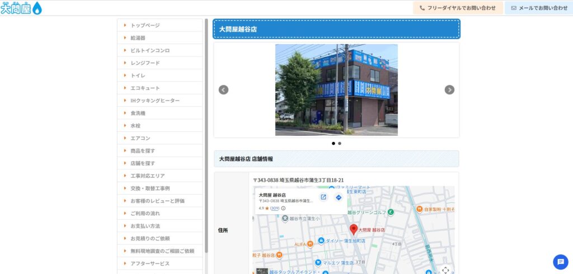
Task: Click the blue directions icon on the map
Action: point(339,197)
